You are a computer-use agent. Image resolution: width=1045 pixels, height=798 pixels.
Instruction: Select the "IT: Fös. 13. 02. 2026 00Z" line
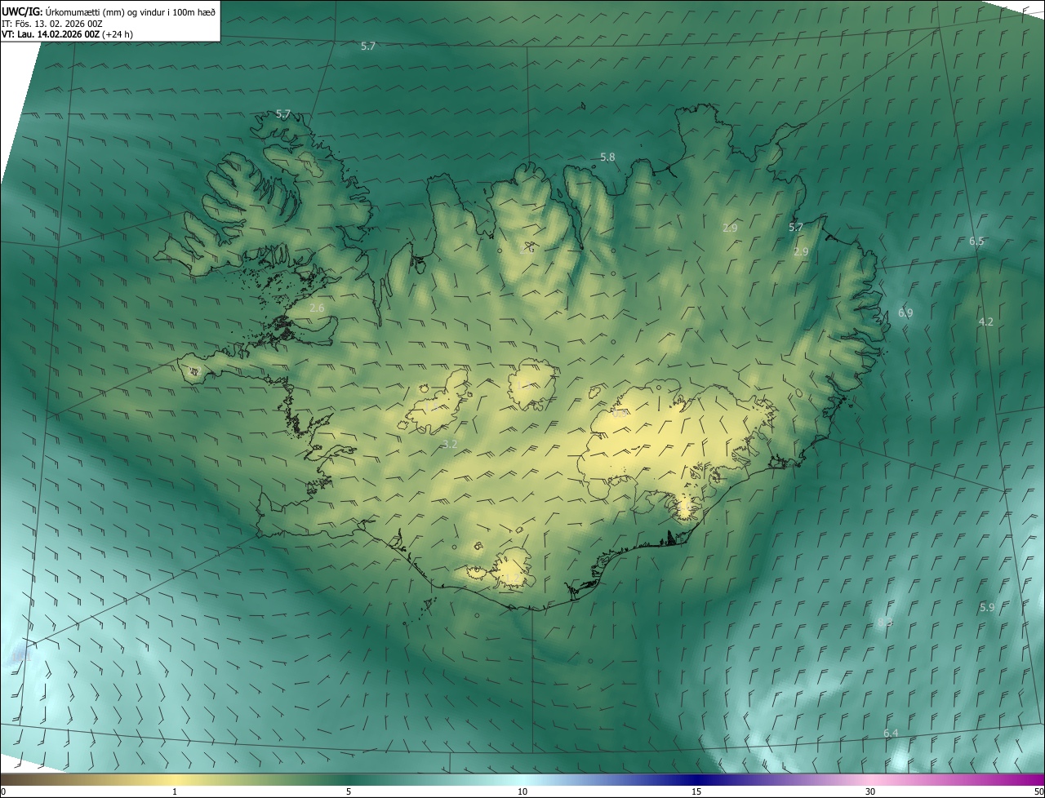(x=52, y=23)
